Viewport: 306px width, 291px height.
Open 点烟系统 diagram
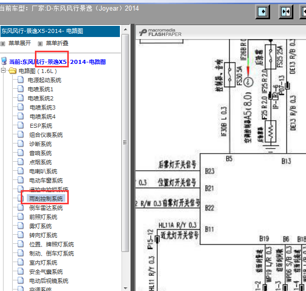click(40, 162)
